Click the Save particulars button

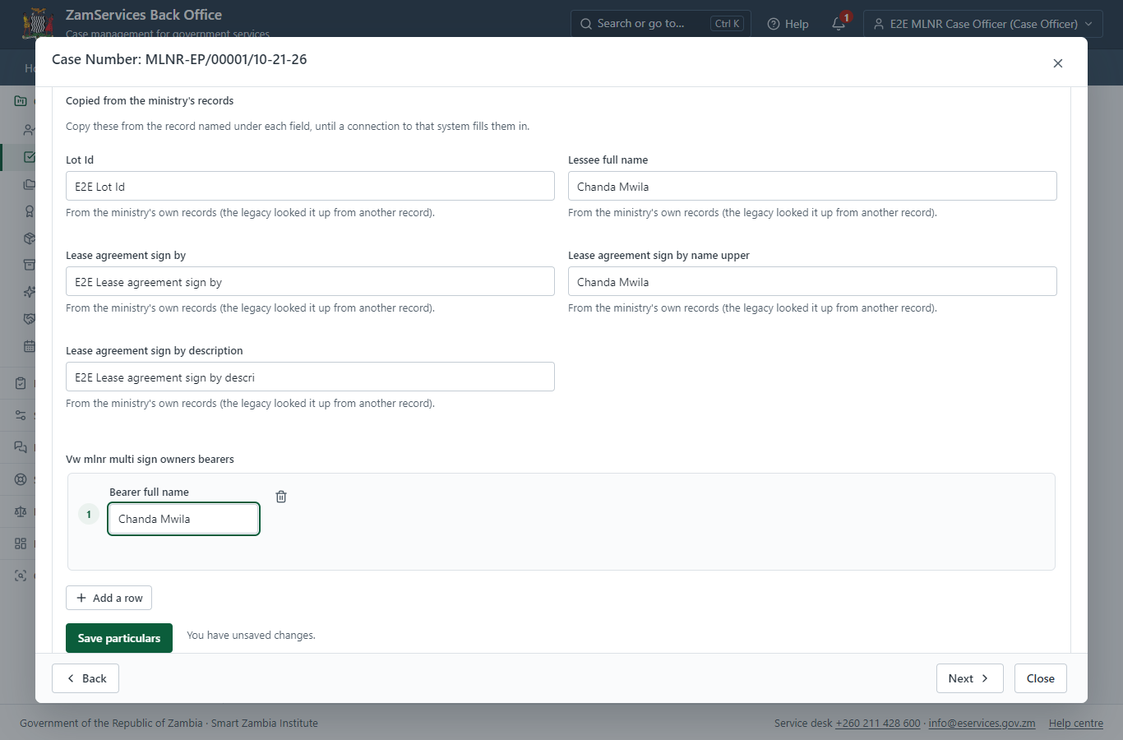119,638
